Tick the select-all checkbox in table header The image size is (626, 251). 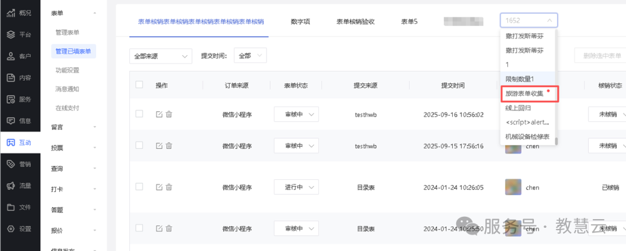[x=139, y=85]
